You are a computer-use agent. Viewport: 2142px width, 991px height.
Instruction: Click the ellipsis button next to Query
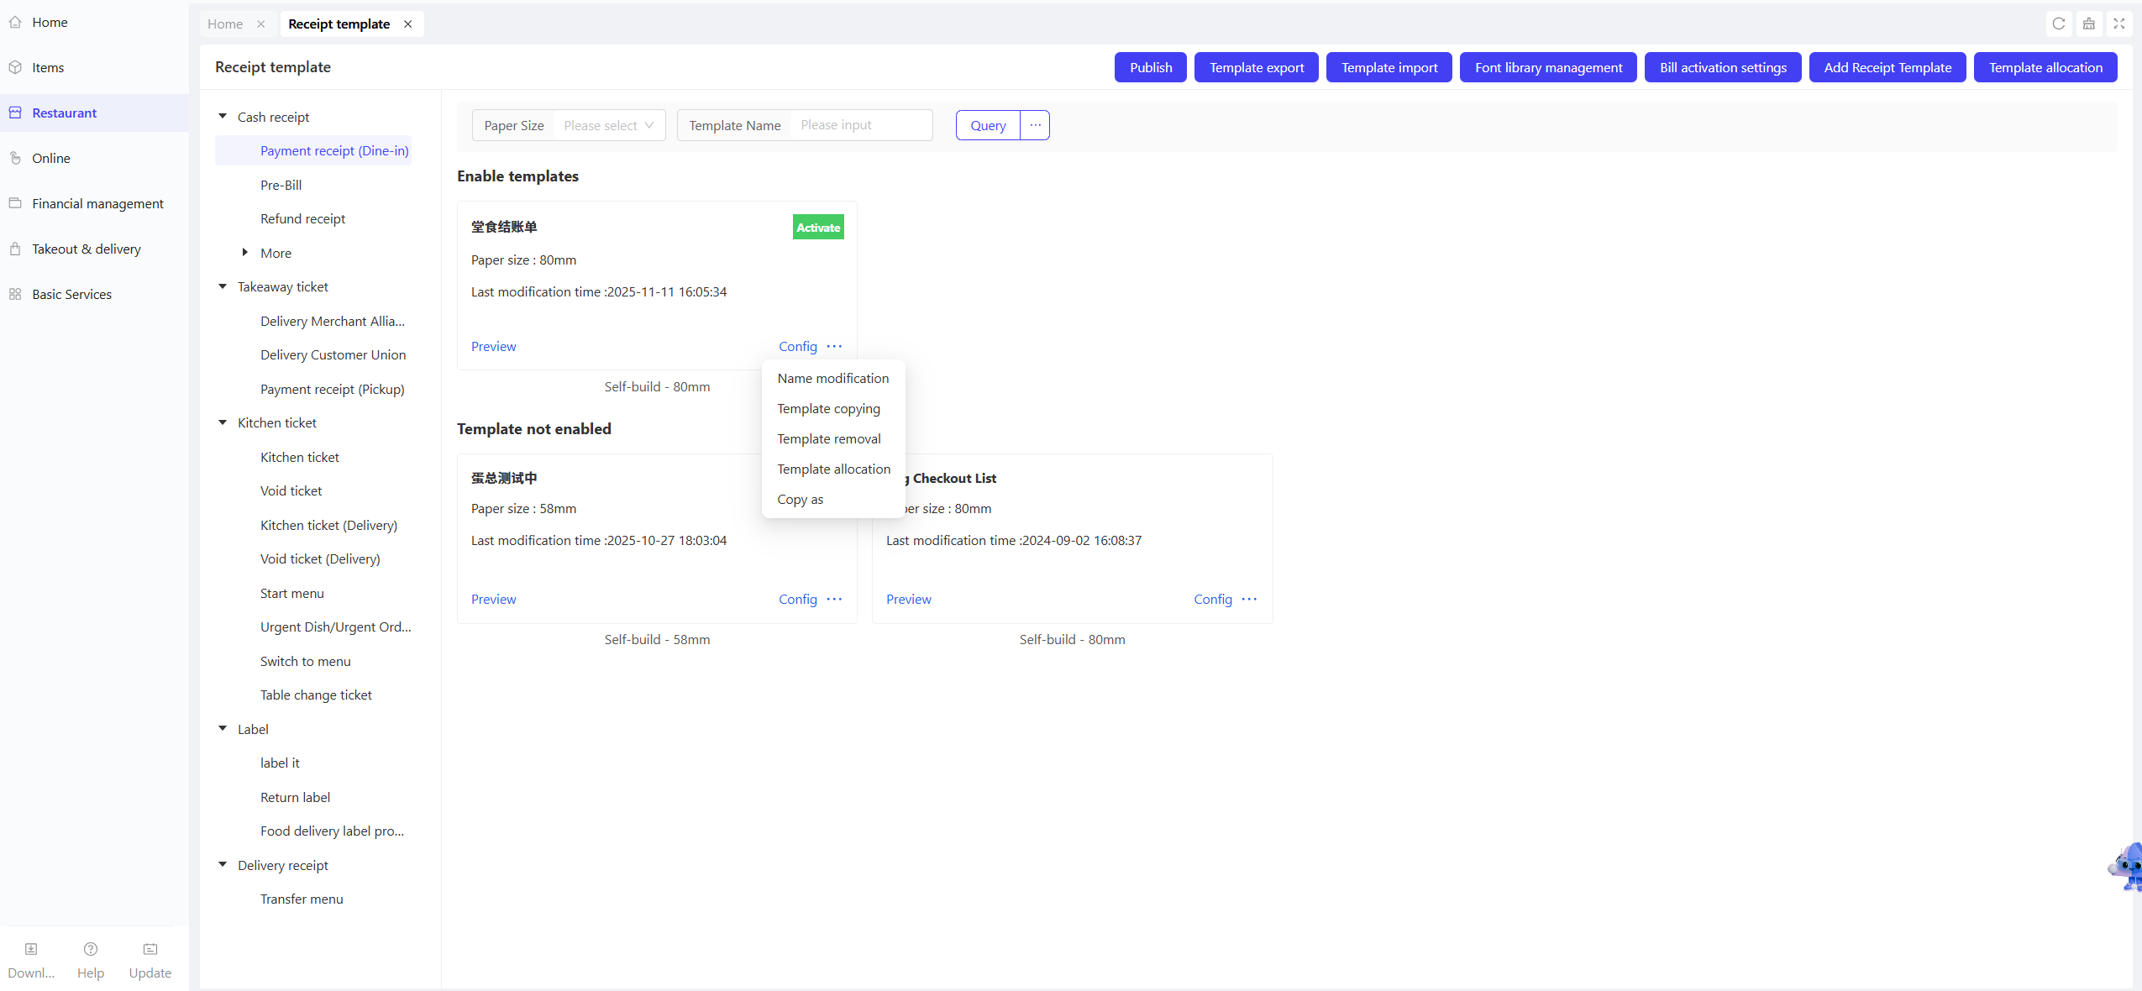point(1035,125)
